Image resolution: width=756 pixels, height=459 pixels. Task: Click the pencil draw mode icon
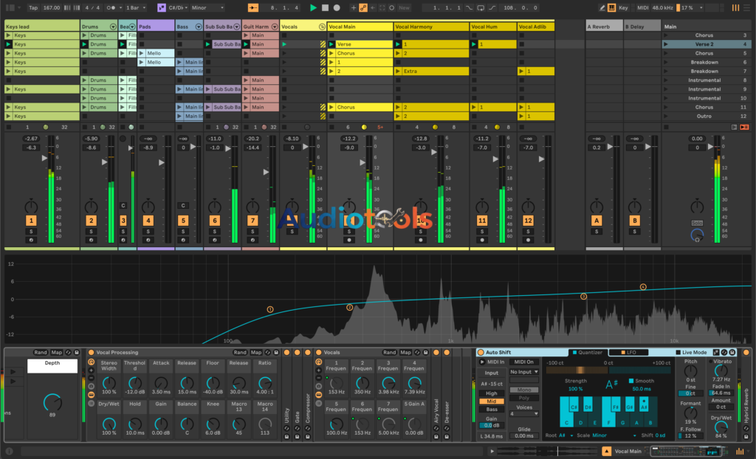pyautogui.click(x=602, y=7)
